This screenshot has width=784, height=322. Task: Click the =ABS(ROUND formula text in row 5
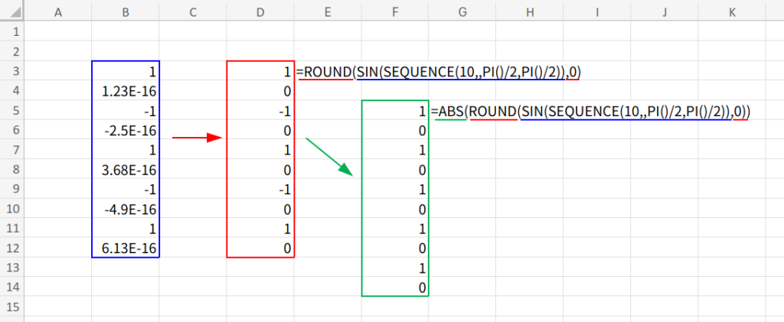tap(589, 112)
